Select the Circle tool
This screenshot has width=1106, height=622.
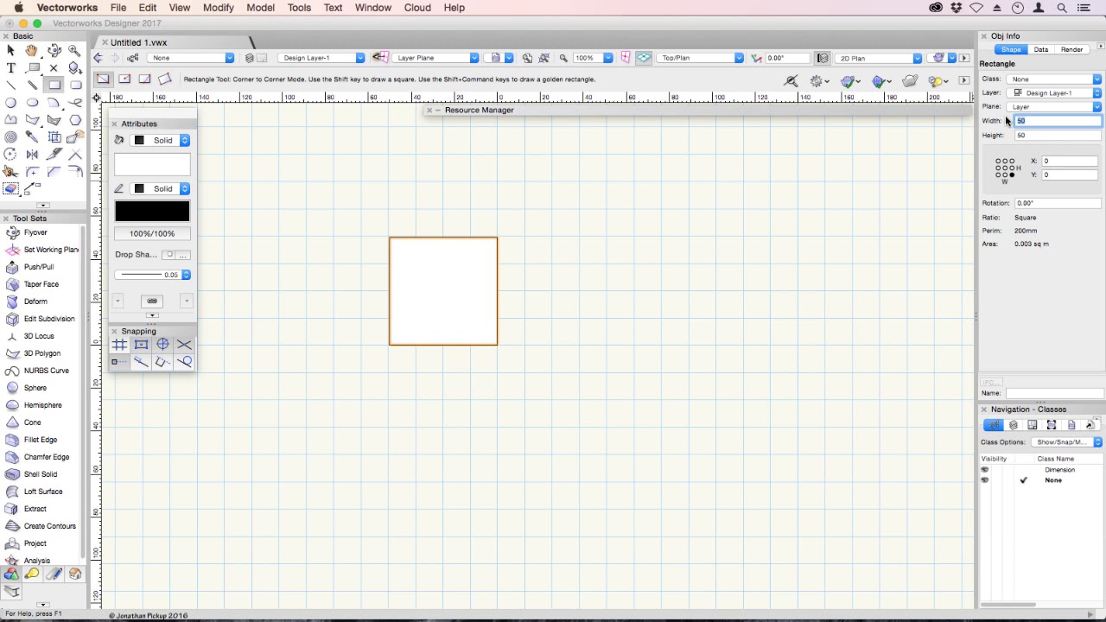click(11, 103)
